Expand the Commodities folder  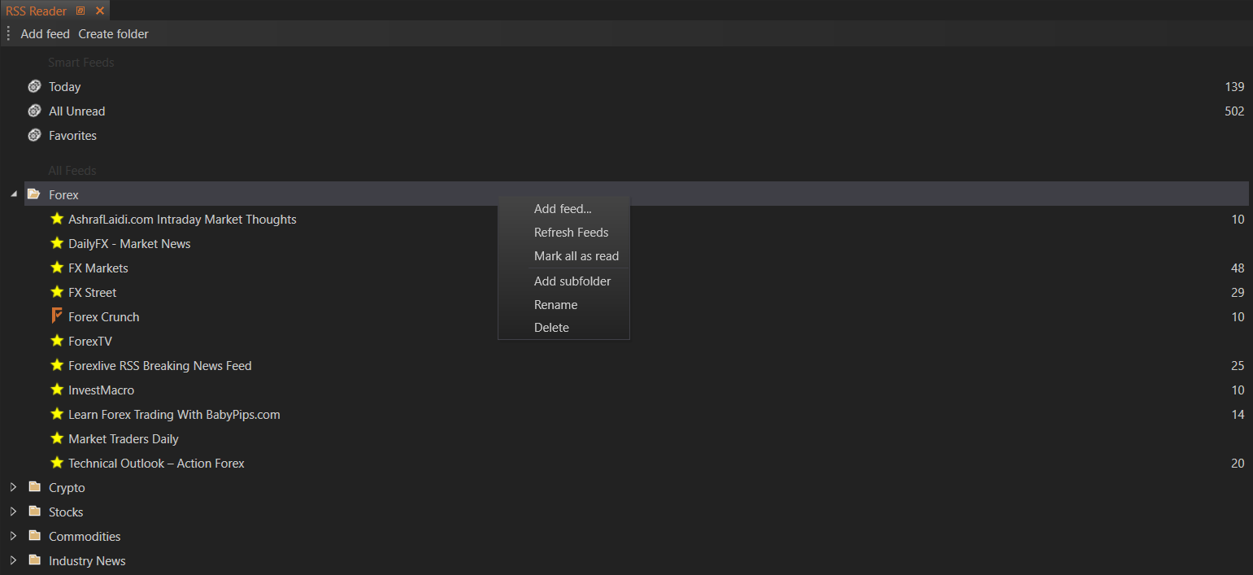pos(13,536)
